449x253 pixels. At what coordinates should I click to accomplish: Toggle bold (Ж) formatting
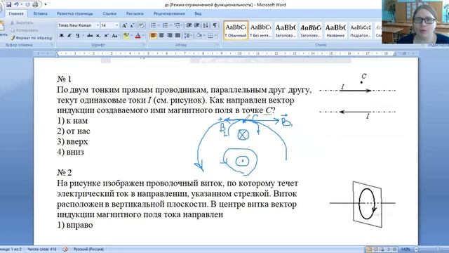(61, 36)
